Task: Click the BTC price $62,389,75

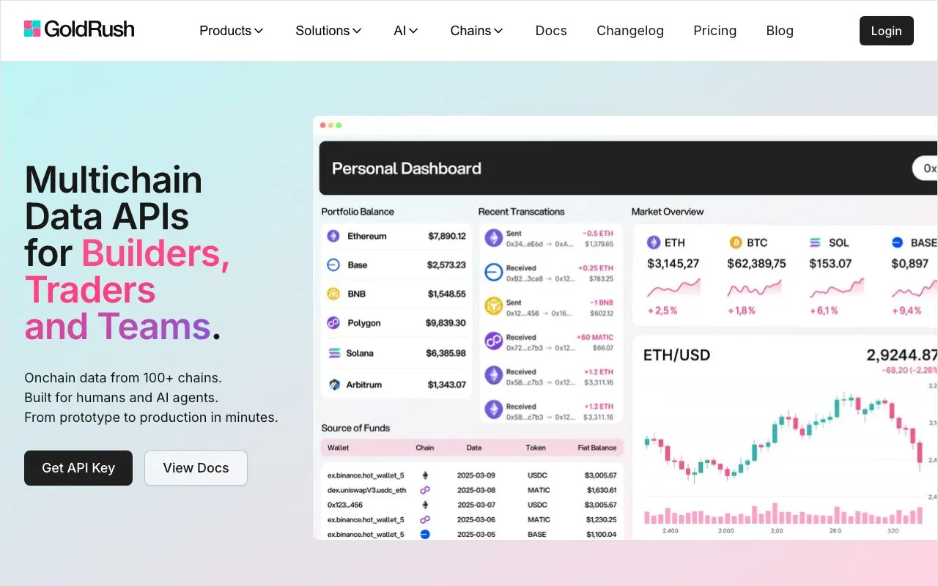Action: [756, 264]
